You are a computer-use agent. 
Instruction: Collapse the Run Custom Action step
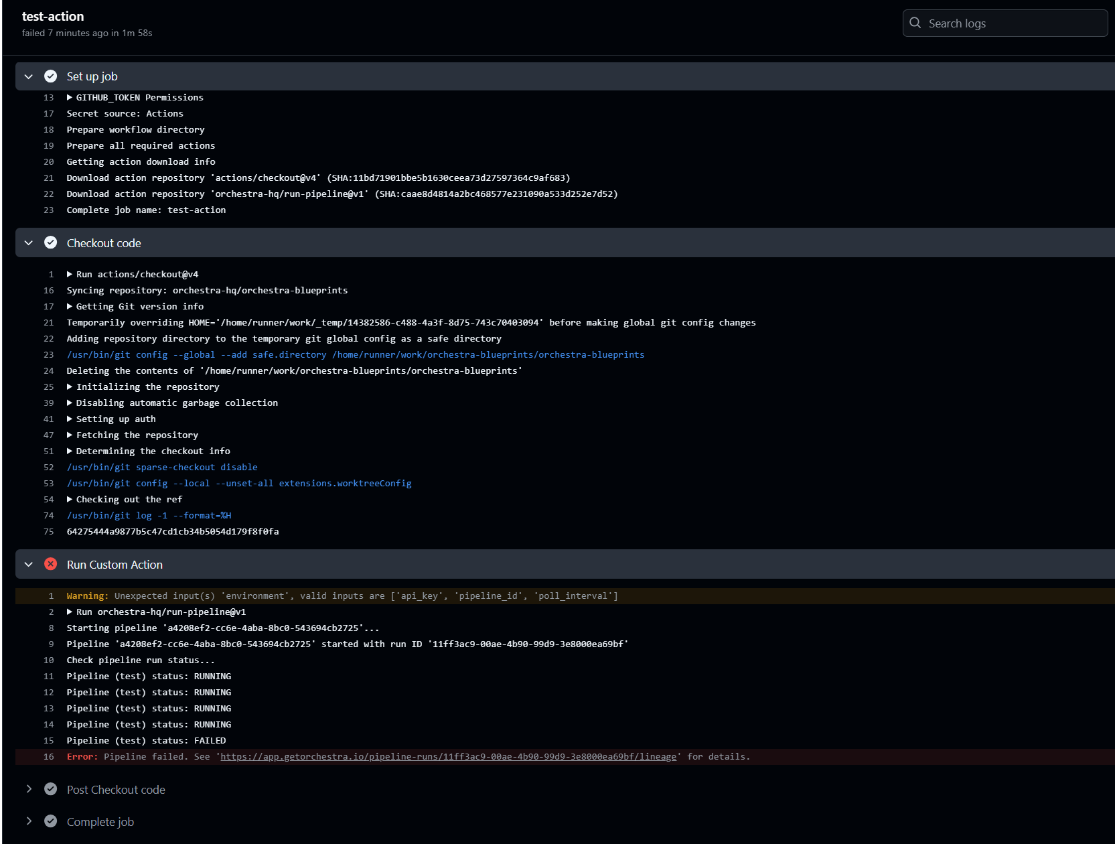pyautogui.click(x=28, y=564)
